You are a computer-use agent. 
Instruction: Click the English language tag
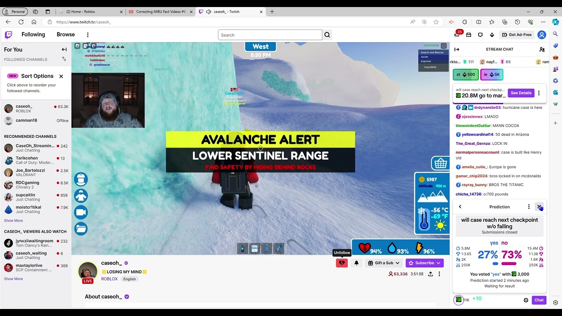click(130, 279)
